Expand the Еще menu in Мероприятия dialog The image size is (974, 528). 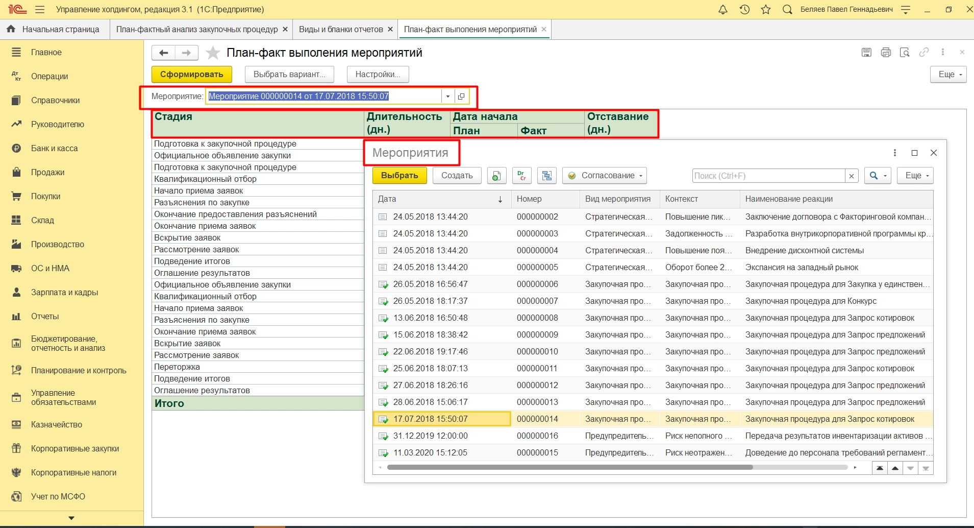click(x=915, y=176)
